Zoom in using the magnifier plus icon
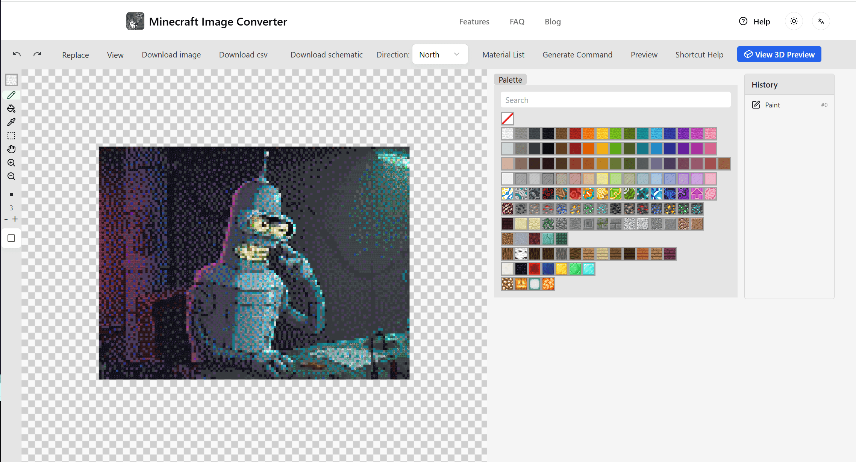This screenshot has height=462, width=856. (x=11, y=163)
